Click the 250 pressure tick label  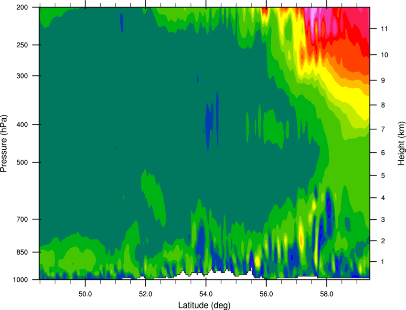(22, 45)
